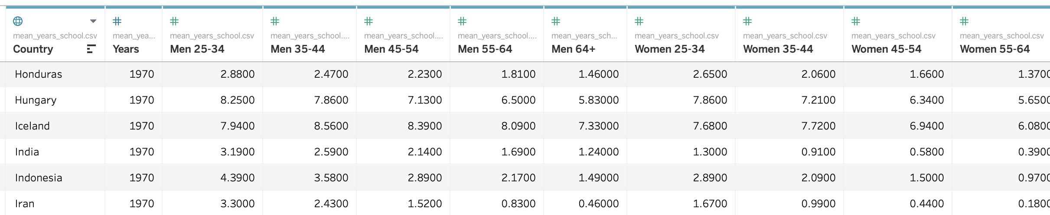Click the number type icon above Men 35-44
Screen dimensions: 1050x215
[x=275, y=21]
